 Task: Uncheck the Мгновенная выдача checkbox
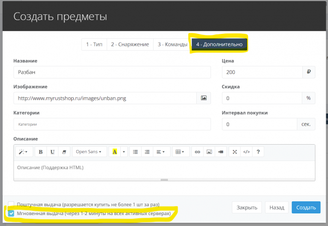point(11,213)
